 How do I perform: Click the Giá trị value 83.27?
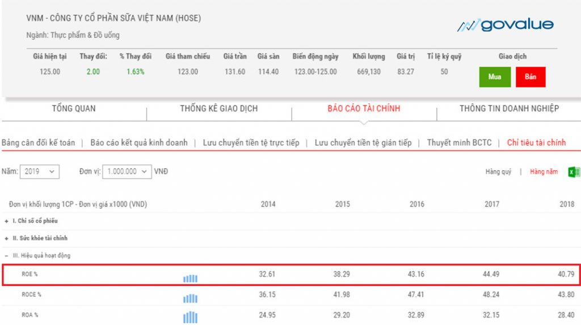click(x=406, y=72)
